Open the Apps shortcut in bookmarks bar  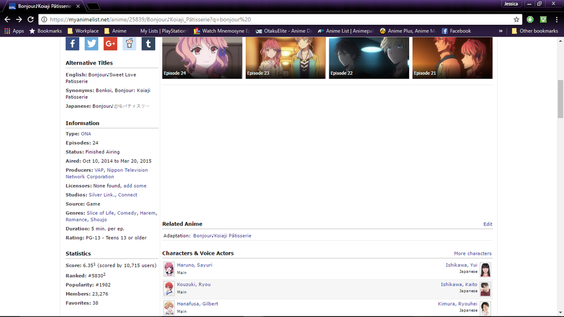click(x=14, y=31)
